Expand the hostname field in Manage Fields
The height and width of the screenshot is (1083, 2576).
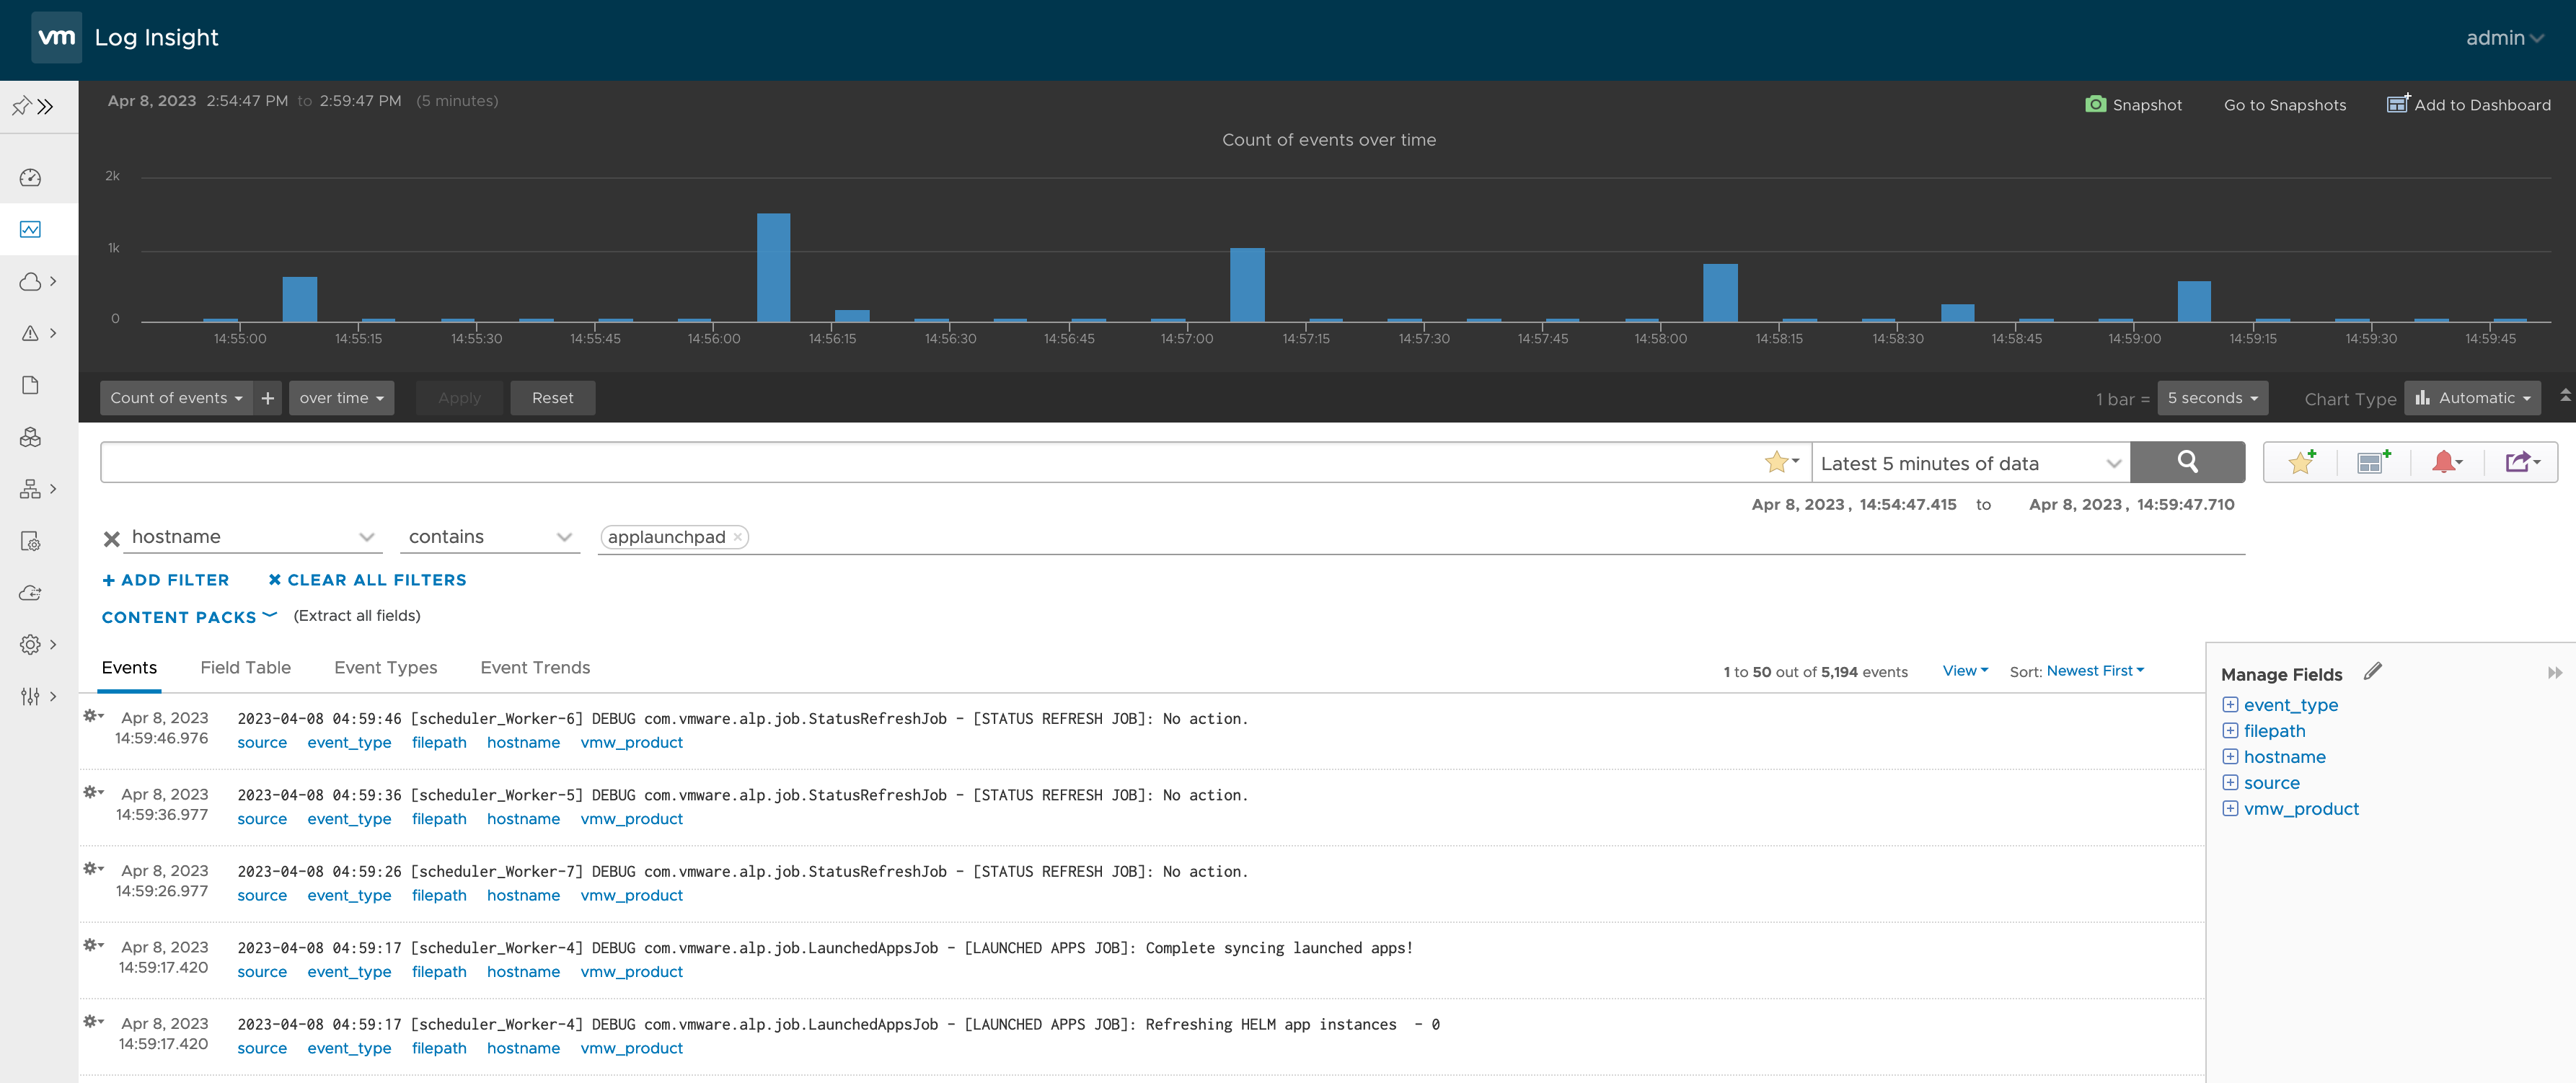(2229, 757)
